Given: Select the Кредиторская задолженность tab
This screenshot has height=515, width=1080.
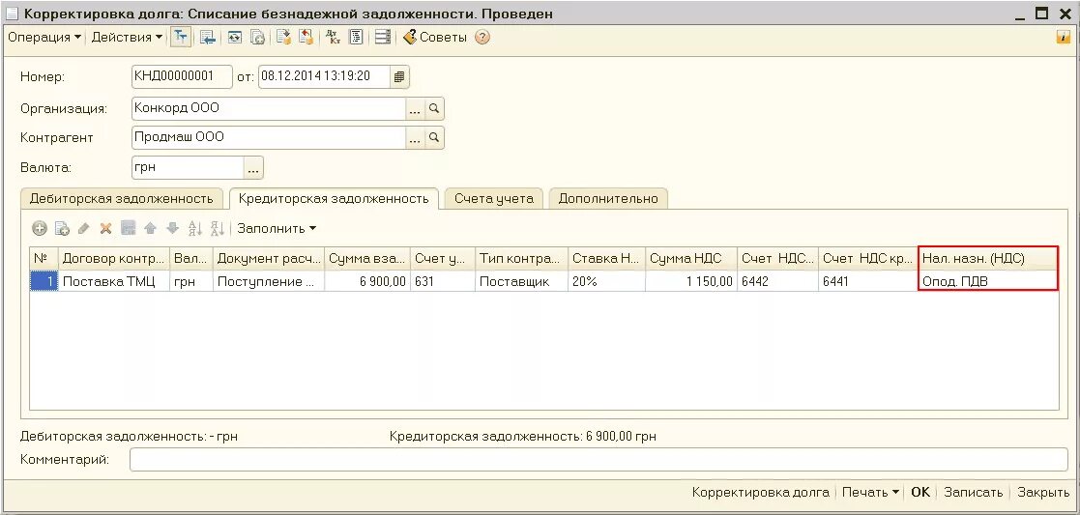Looking at the screenshot, I should click(335, 199).
